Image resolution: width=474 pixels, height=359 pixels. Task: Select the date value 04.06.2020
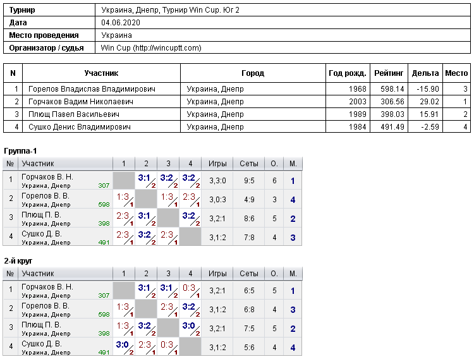click(121, 23)
